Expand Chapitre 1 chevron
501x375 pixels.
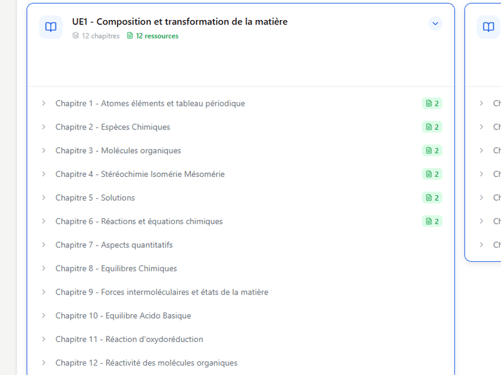click(x=44, y=103)
